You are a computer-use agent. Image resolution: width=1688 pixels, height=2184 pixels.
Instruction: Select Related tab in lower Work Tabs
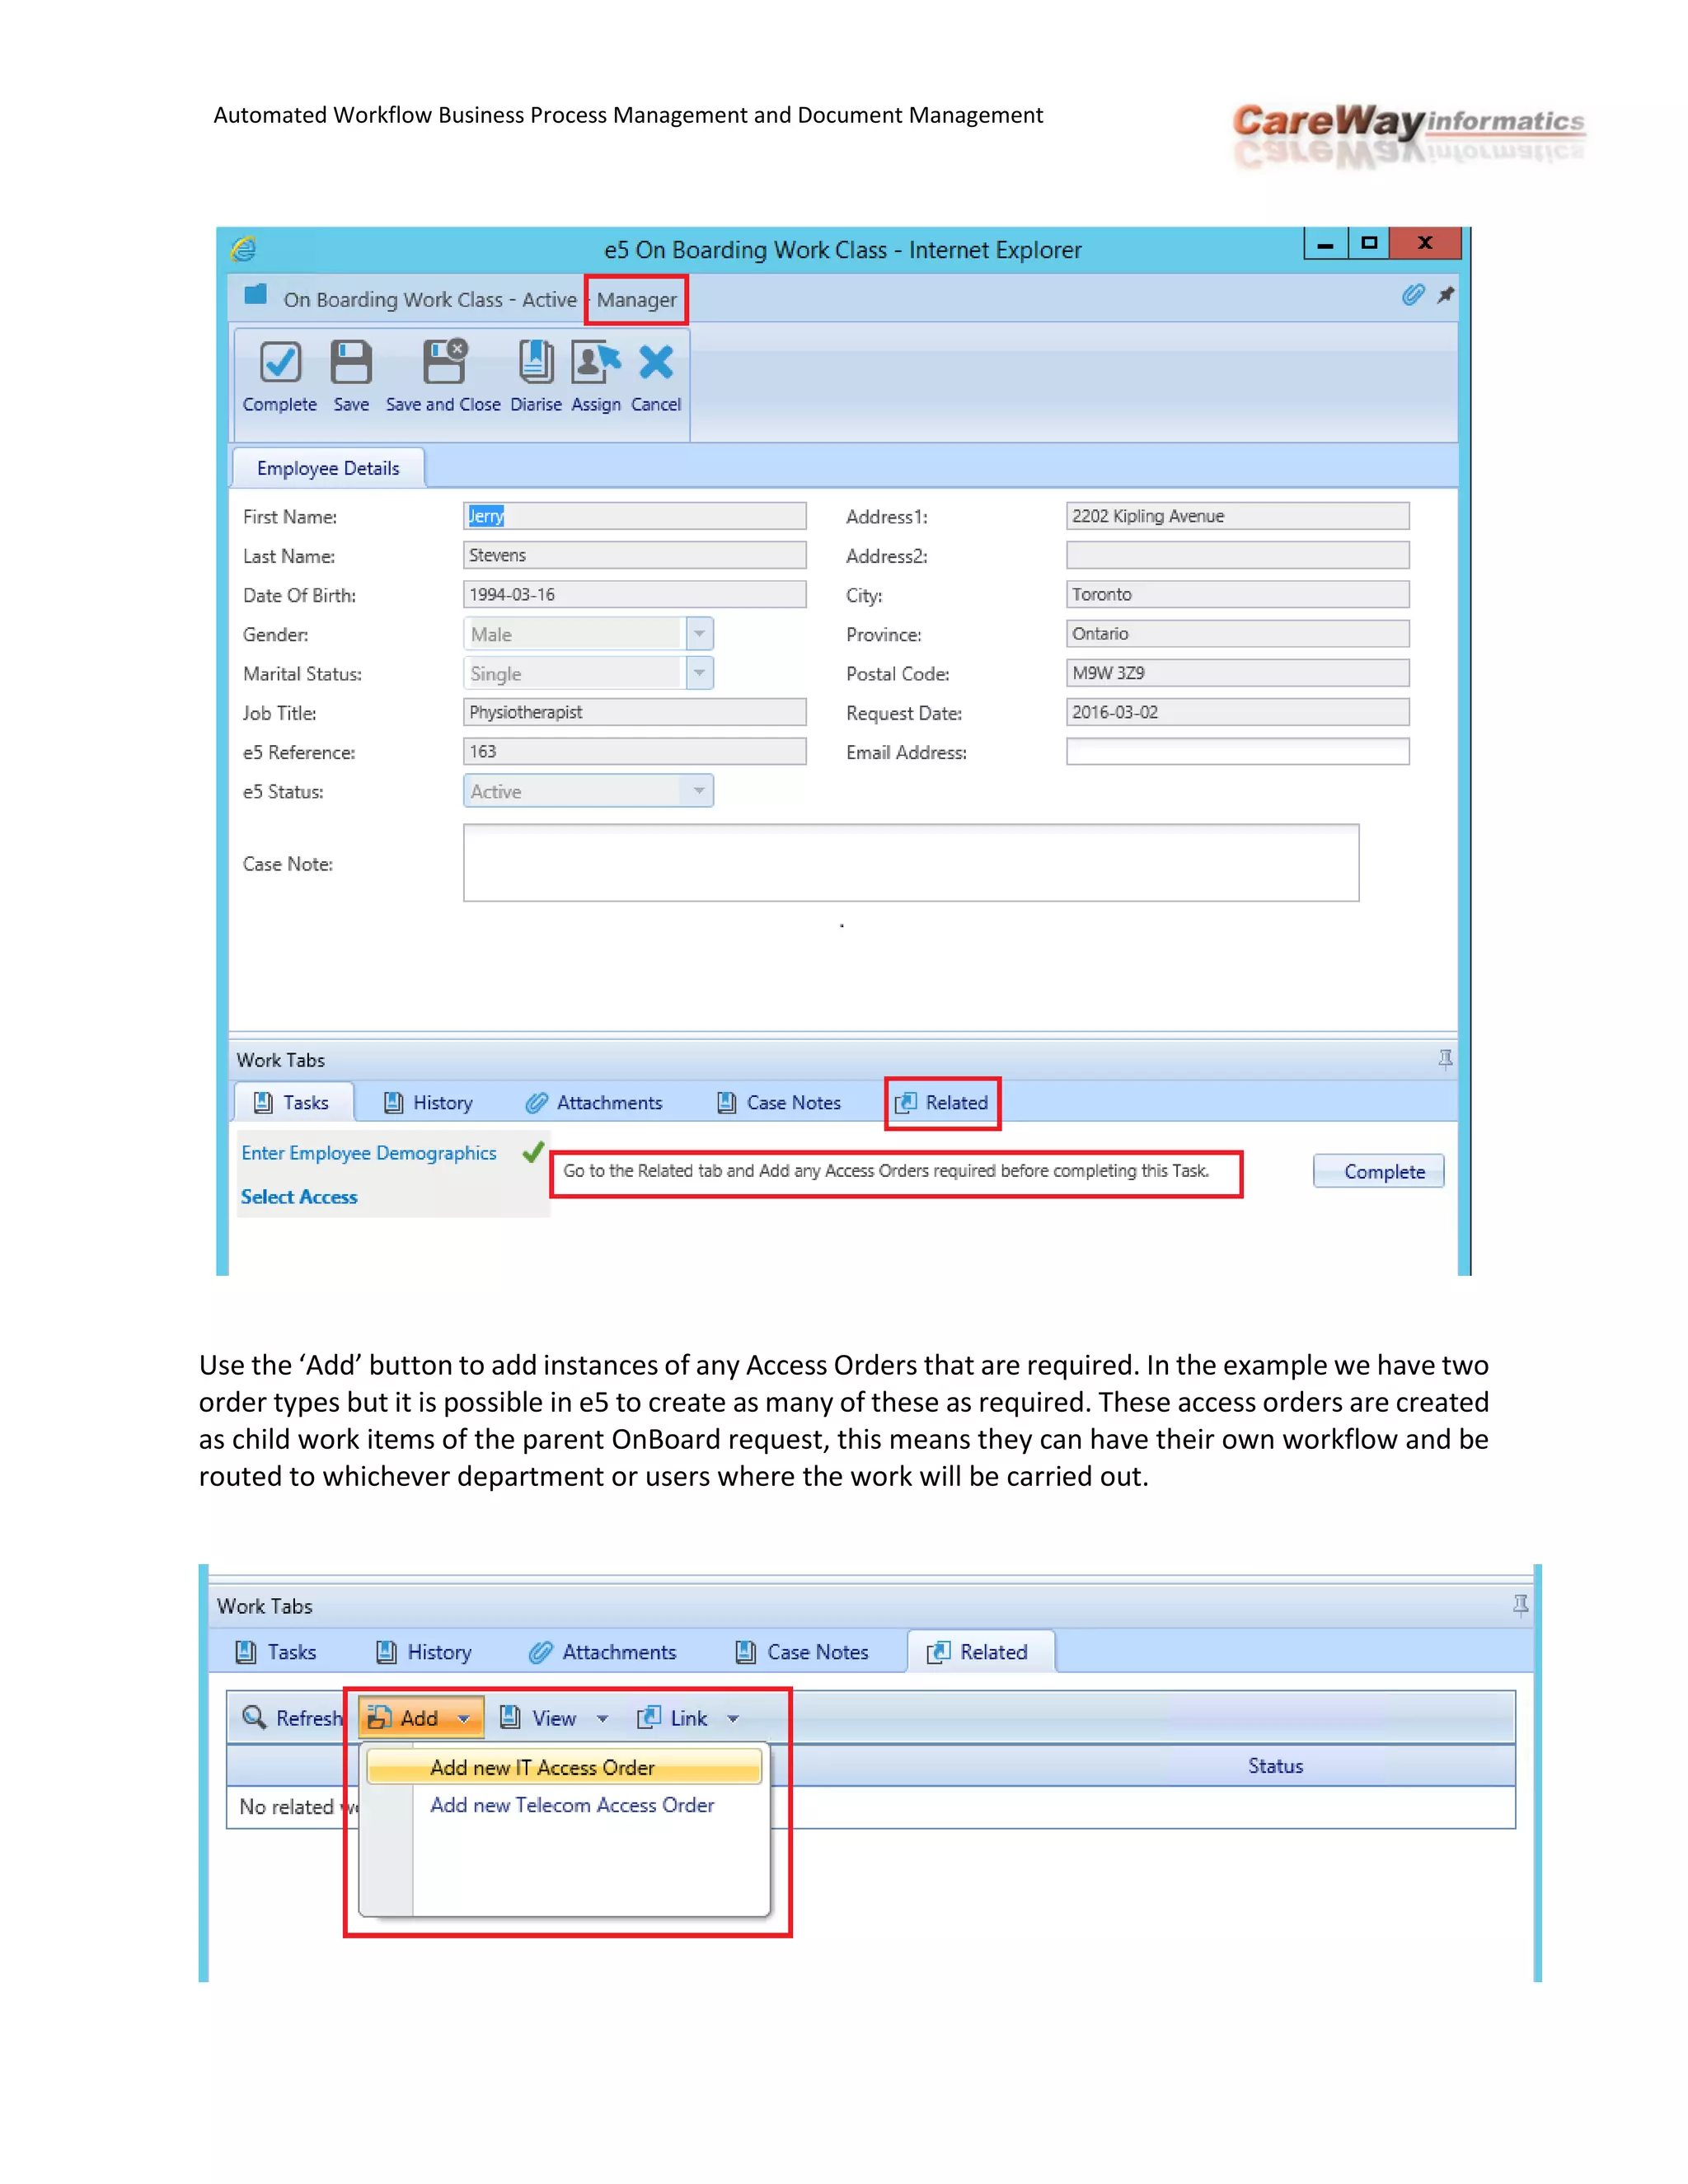[981, 1652]
